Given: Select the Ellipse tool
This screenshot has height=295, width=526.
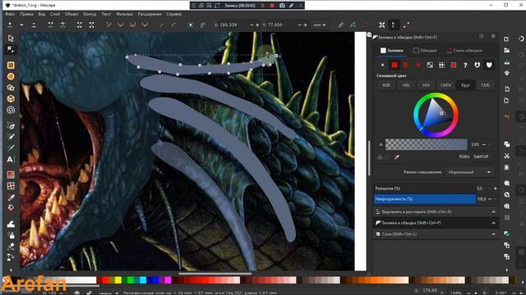Looking at the screenshot, I should [11, 76].
